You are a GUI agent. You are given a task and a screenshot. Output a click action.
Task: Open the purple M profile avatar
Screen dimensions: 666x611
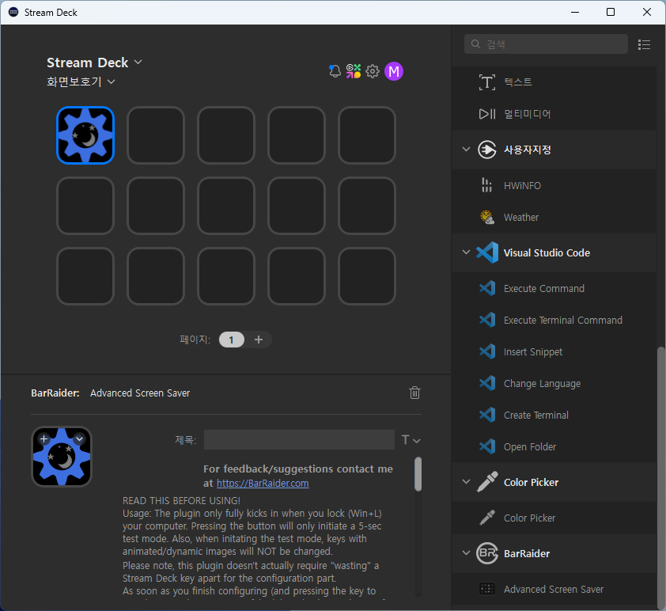pos(394,71)
